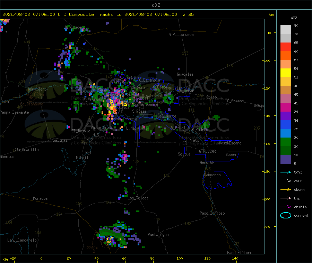Click the Divisadero place label

point(75,27)
